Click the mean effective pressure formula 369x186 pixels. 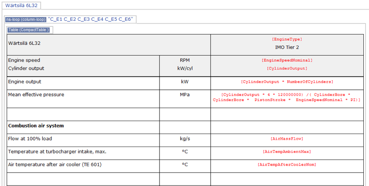point(287,97)
